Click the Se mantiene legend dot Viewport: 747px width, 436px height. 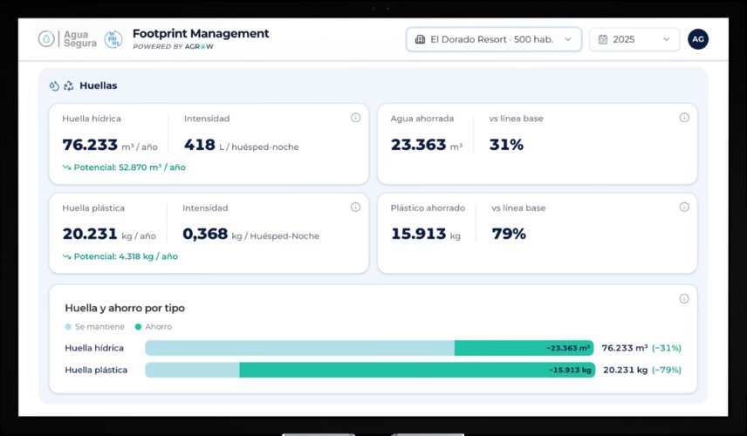tap(68, 326)
